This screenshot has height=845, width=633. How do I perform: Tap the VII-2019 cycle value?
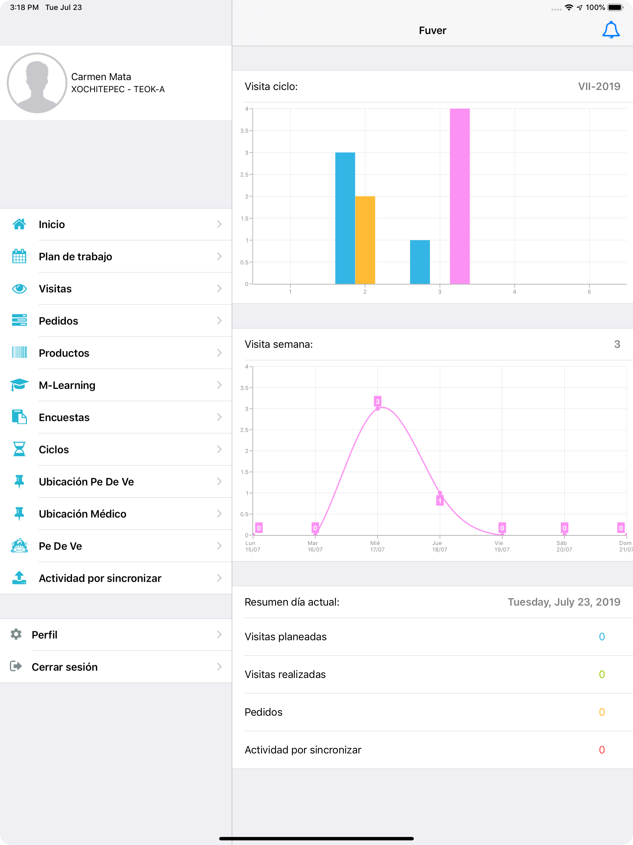[599, 86]
